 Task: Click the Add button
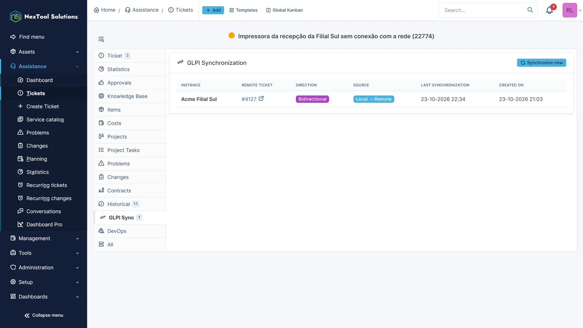coord(213,10)
